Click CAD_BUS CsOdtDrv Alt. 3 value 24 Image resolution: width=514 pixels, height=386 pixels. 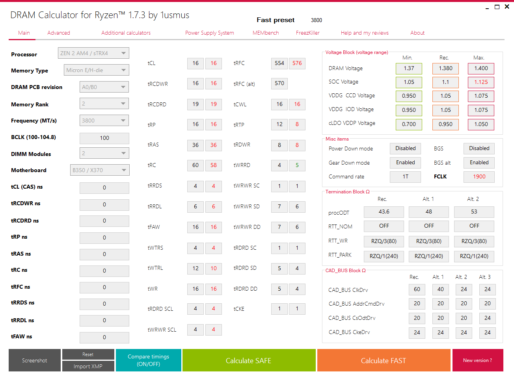tap(488, 318)
